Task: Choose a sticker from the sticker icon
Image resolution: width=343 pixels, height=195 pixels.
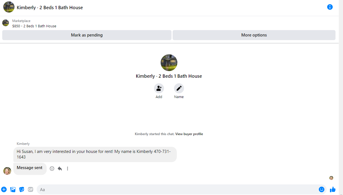Action: pyautogui.click(x=22, y=189)
